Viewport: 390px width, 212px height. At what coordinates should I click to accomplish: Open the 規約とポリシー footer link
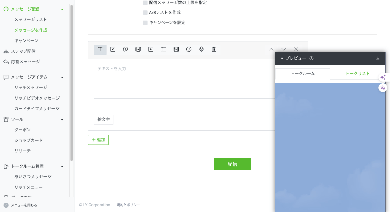128,205
